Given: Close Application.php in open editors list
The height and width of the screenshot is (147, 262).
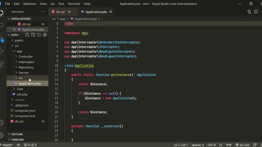Looking at the screenshot, I should point(14,29).
